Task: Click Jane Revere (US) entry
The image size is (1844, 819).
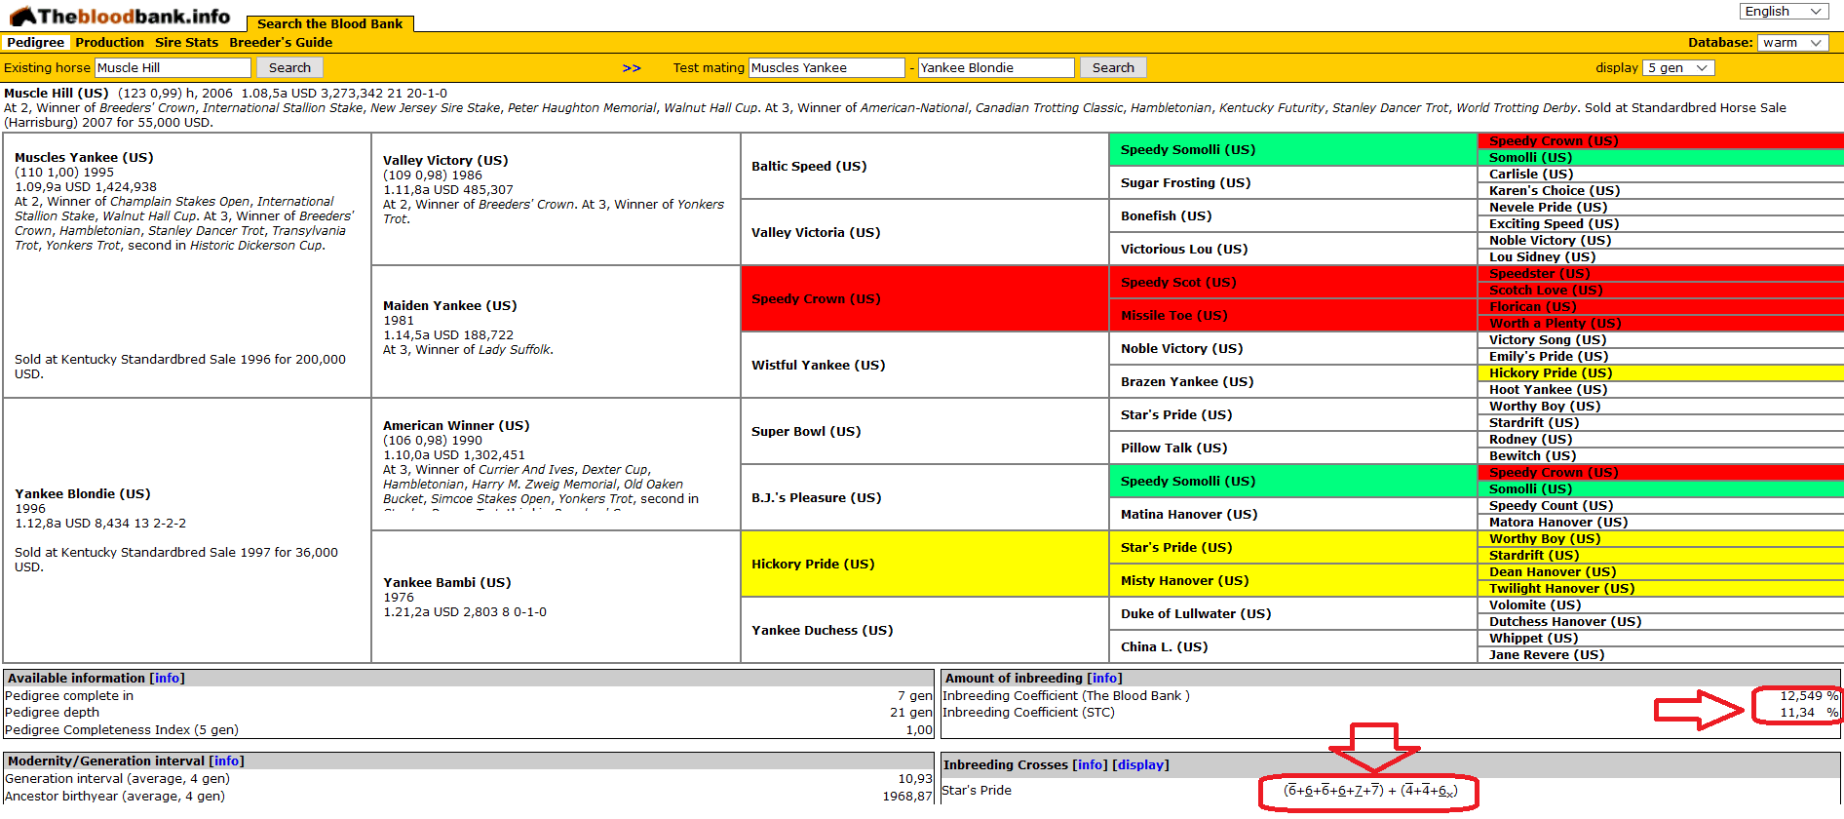Action: pyautogui.click(x=1547, y=654)
